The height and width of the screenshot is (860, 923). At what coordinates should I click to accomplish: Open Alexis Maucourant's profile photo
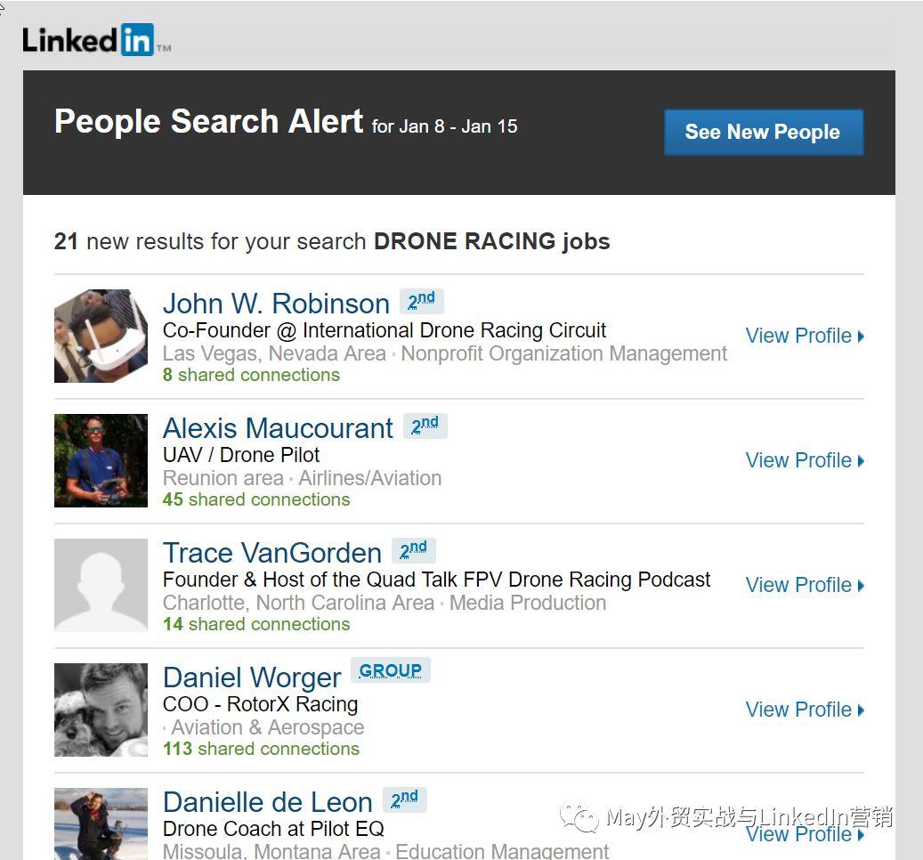pos(101,460)
